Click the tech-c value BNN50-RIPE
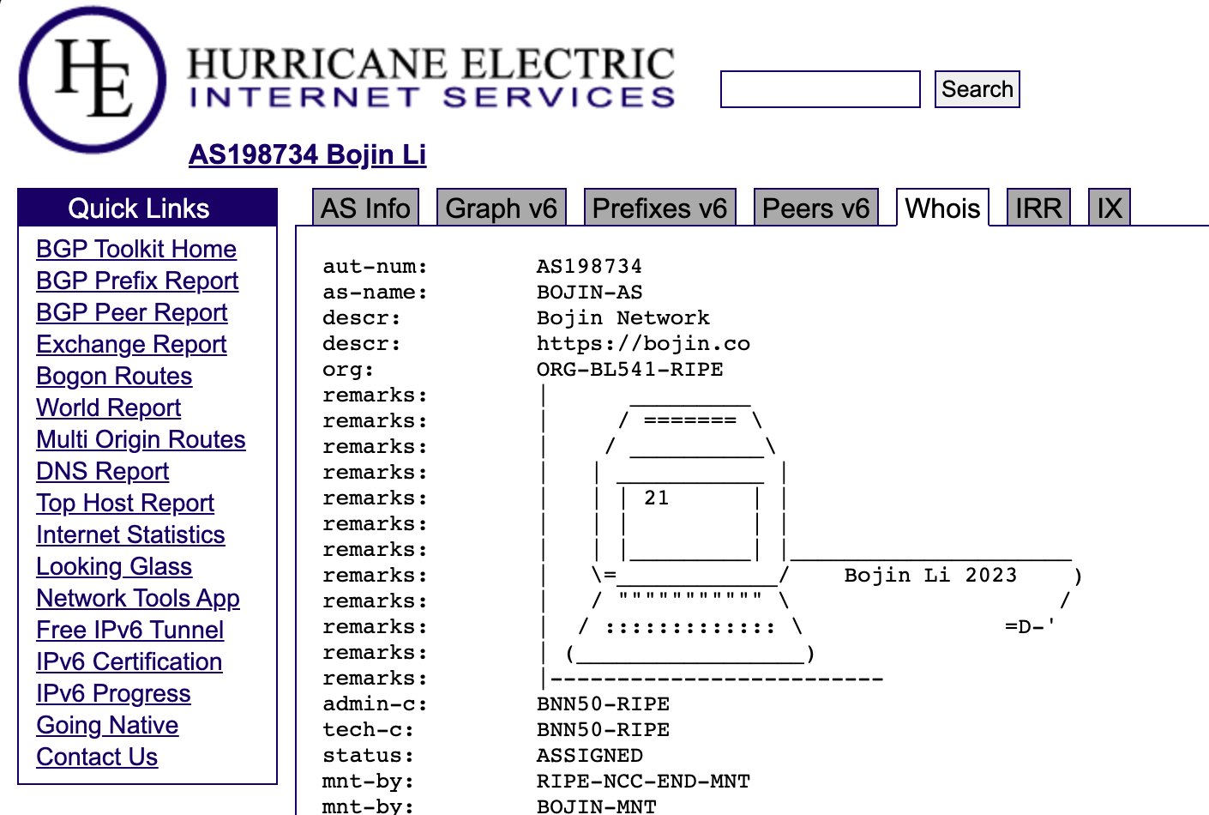The width and height of the screenshot is (1209, 815). [603, 729]
